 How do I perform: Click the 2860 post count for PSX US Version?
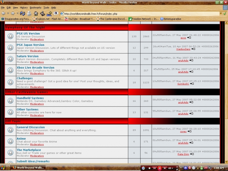tap(146, 36)
